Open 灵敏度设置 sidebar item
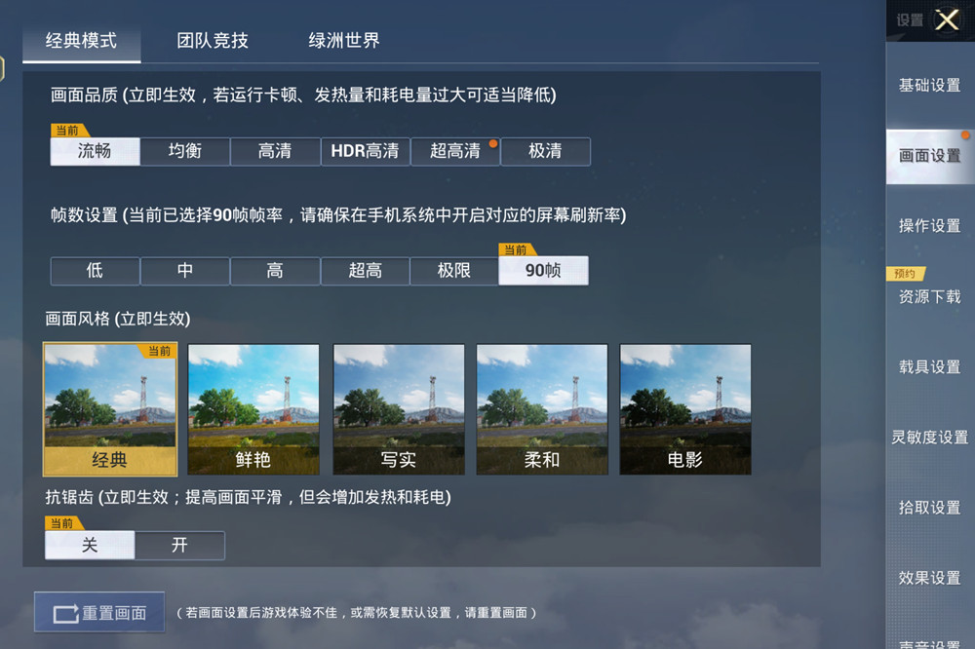The image size is (975, 649). (930, 438)
